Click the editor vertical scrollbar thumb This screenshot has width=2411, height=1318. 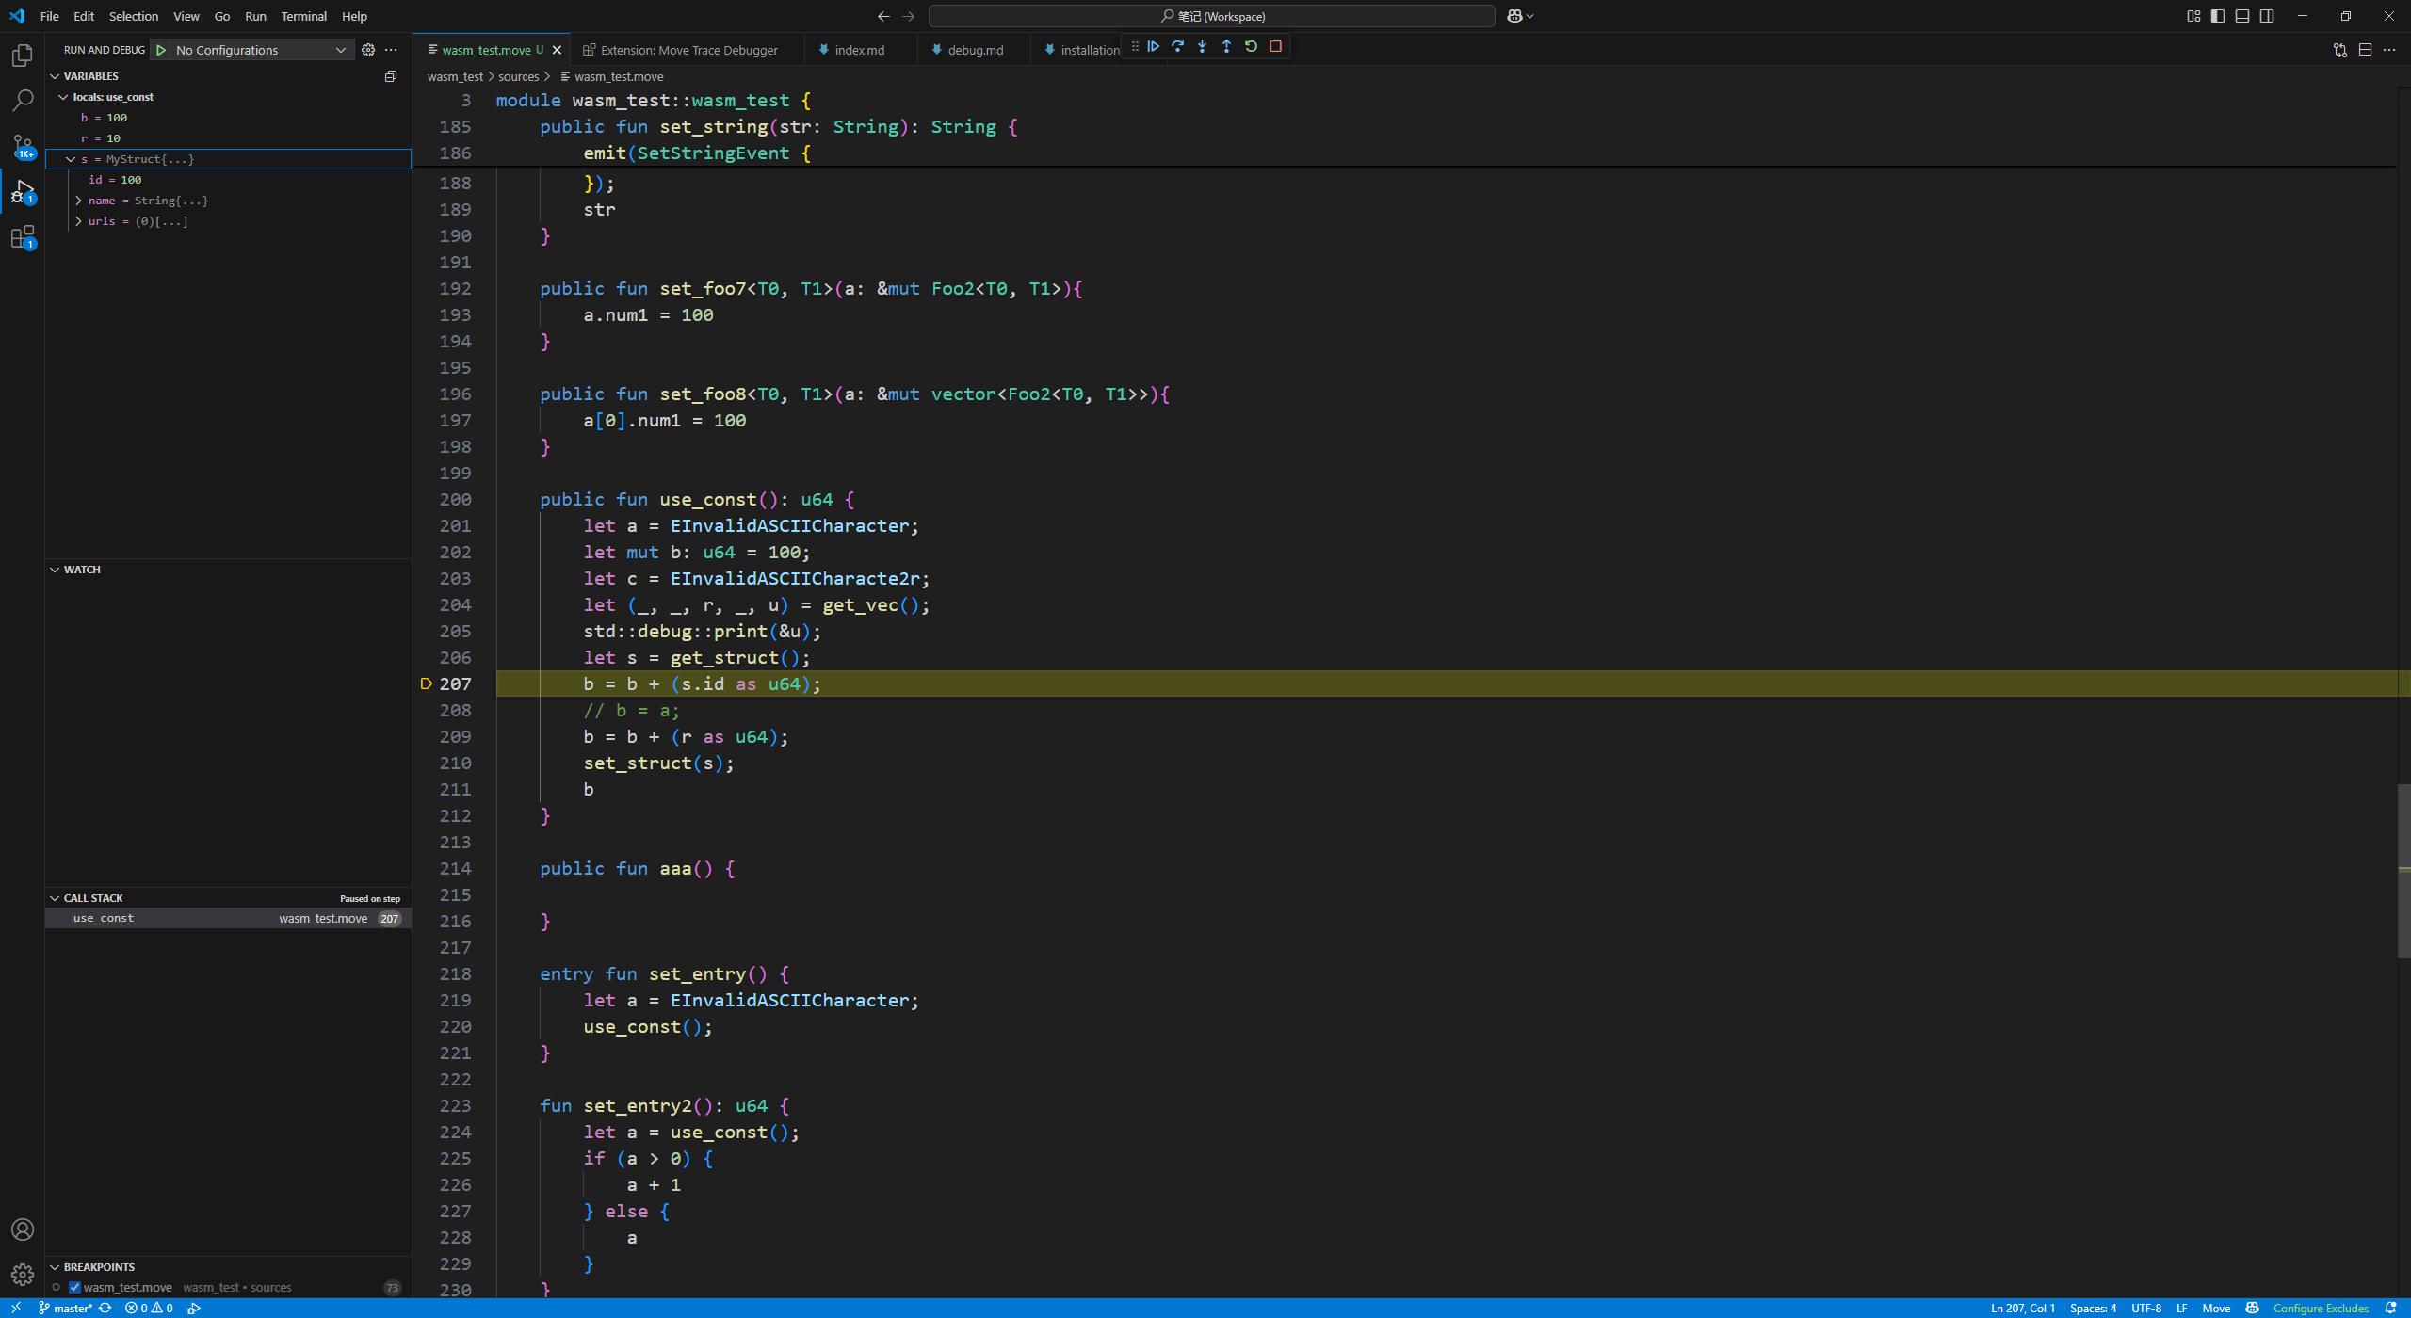click(2403, 871)
